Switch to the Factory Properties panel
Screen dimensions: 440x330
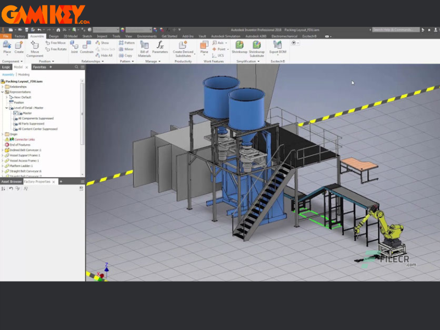tap(37, 182)
